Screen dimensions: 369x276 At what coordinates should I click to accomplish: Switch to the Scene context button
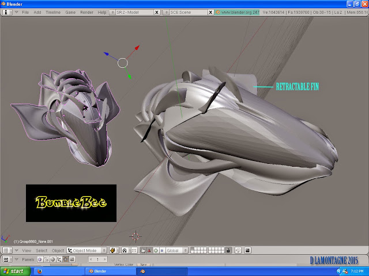(71, 259)
